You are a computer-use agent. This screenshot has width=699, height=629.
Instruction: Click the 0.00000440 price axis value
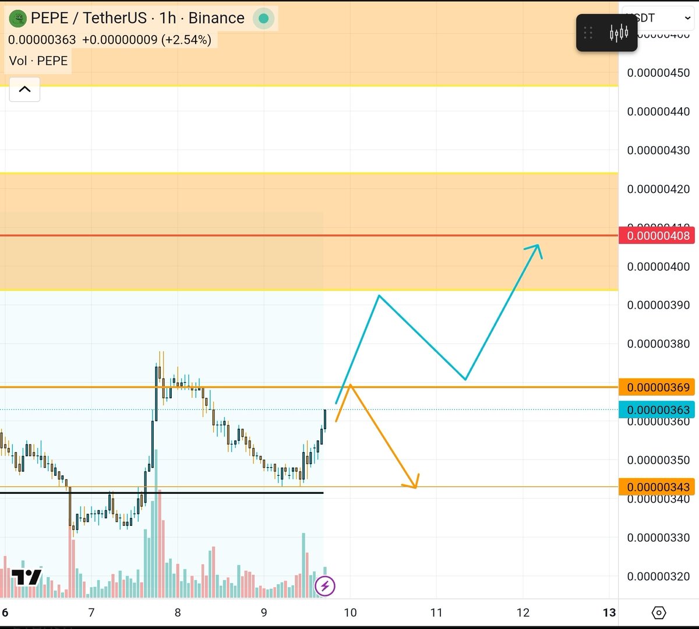coord(658,111)
